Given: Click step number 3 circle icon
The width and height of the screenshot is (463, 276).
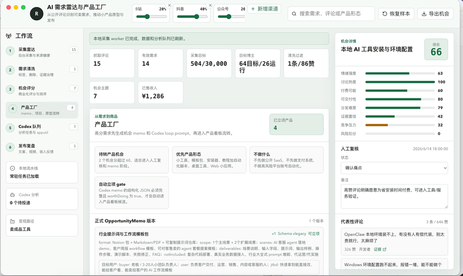Looking at the screenshot, I should click(10, 89).
